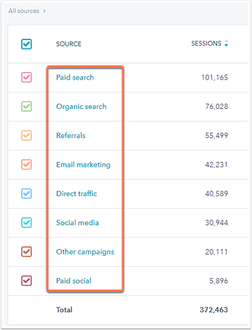
Task: Click the chevron after All sources
Action: 44,11
